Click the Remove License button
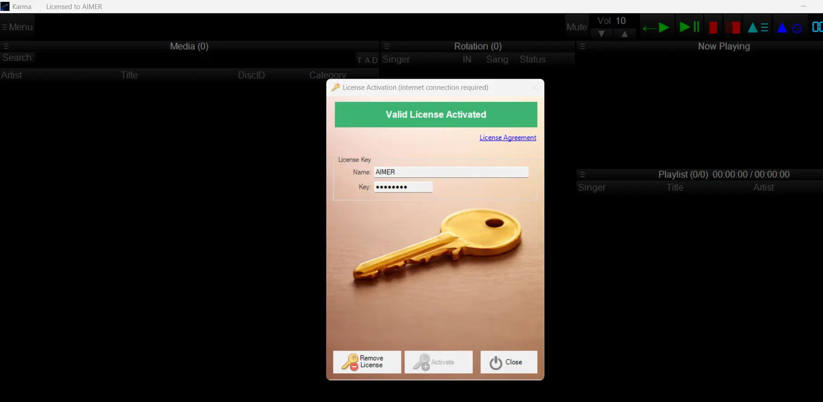The width and height of the screenshot is (823, 402). 367,362
